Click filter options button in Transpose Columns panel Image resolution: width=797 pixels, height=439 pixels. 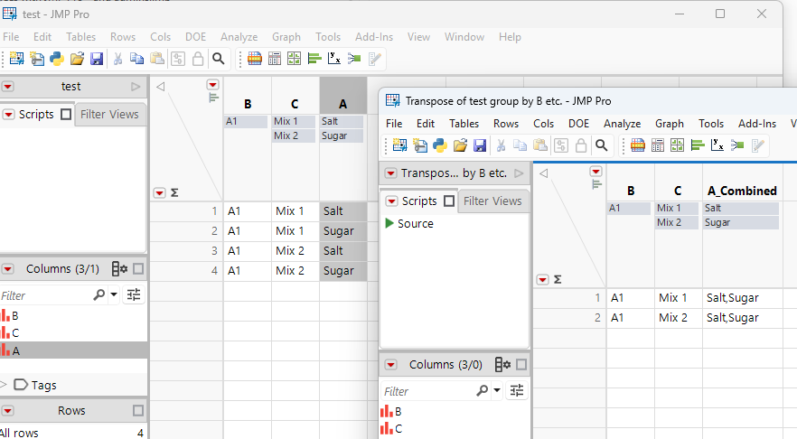pyautogui.click(x=517, y=390)
